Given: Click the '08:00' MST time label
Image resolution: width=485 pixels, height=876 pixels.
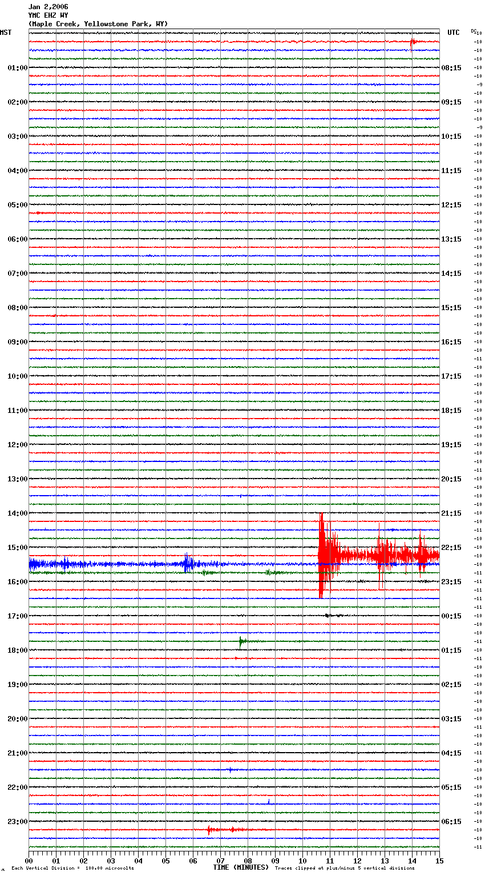Looking at the screenshot, I should (18, 308).
